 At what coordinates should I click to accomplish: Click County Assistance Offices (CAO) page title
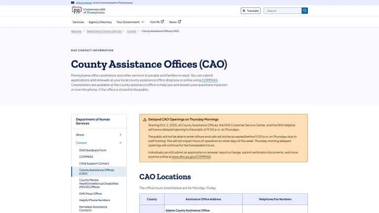(149, 64)
